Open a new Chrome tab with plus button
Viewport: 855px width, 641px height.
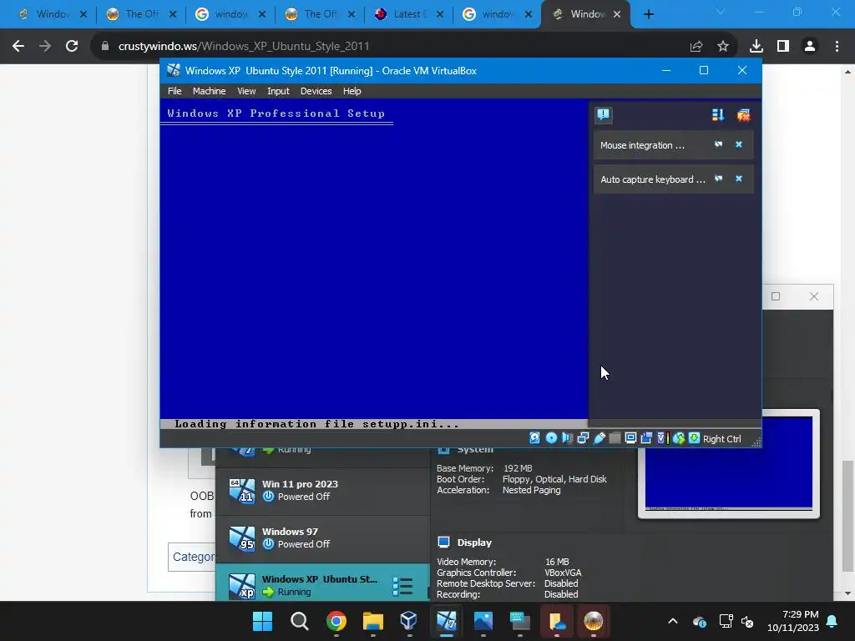pyautogui.click(x=648, y=14)
